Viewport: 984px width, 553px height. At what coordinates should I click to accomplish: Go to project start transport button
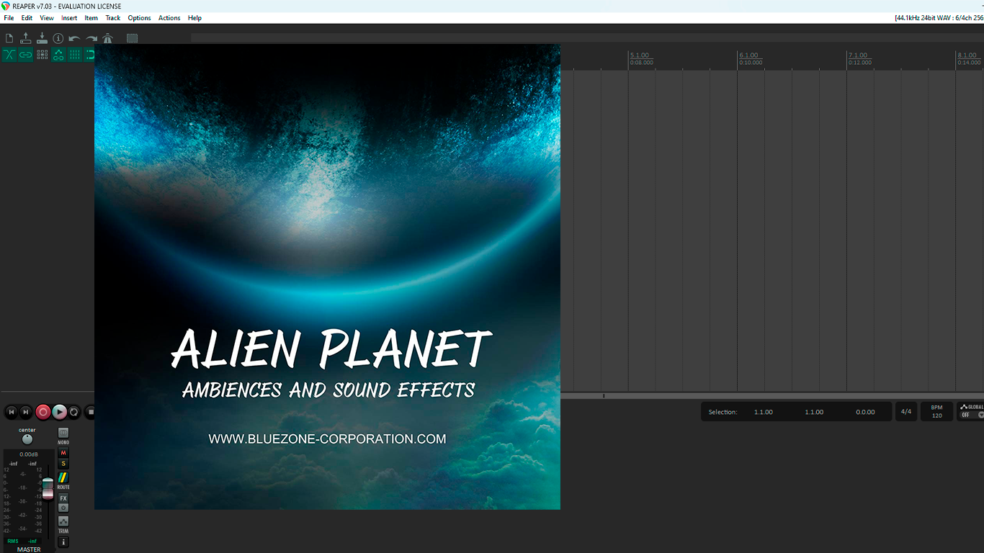11,412
